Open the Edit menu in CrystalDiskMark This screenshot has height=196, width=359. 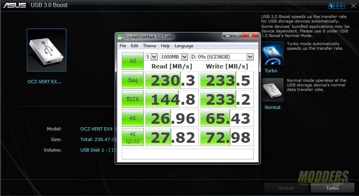pyautogui.click(x=134, y=46)
